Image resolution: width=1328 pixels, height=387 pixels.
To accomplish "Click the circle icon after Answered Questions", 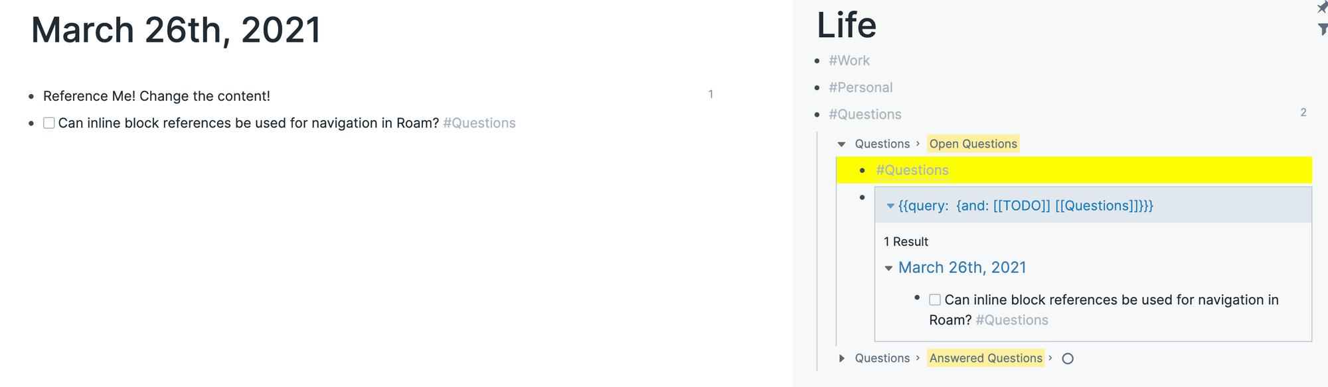I will 1068,359.
